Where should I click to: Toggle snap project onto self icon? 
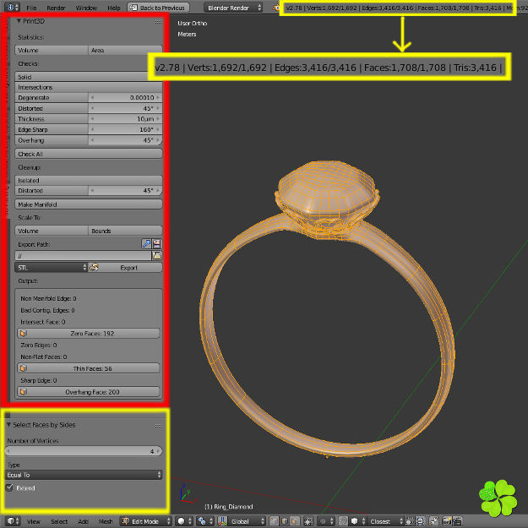tap(420, 521)
